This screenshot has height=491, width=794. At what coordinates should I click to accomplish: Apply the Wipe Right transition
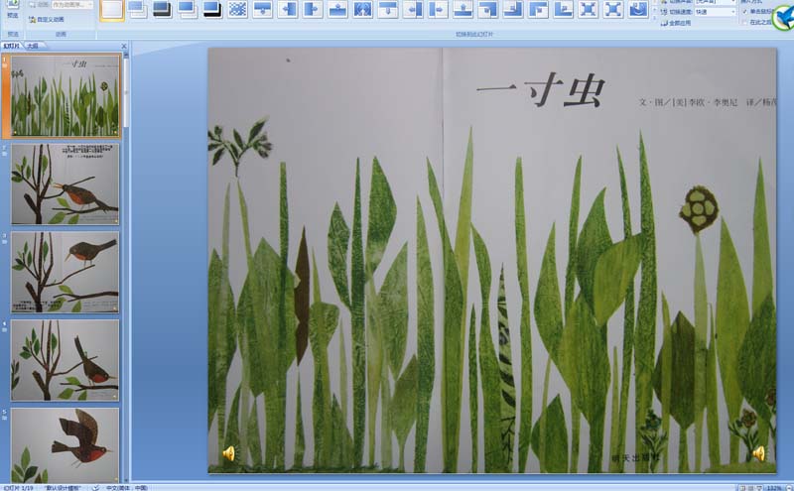(x=313, y=9)
